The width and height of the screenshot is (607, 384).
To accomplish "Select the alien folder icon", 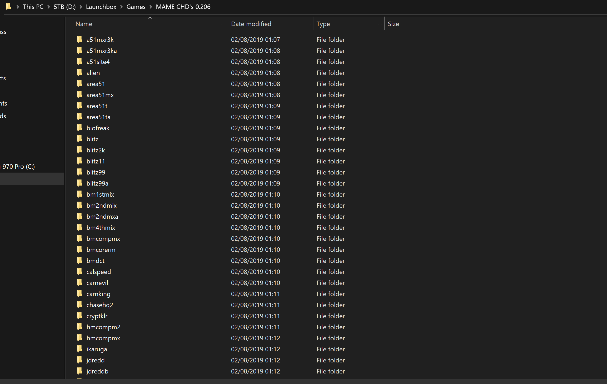I will point(80,73).
